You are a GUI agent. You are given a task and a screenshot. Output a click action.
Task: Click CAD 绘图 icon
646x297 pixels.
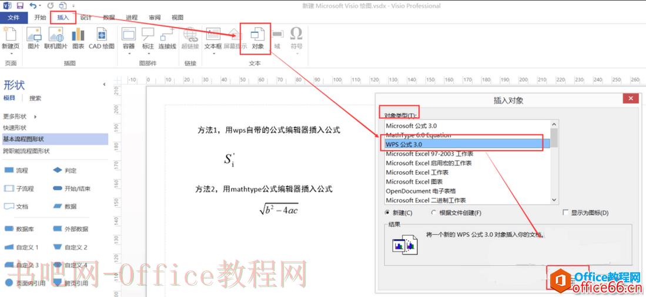pos(101,35)
